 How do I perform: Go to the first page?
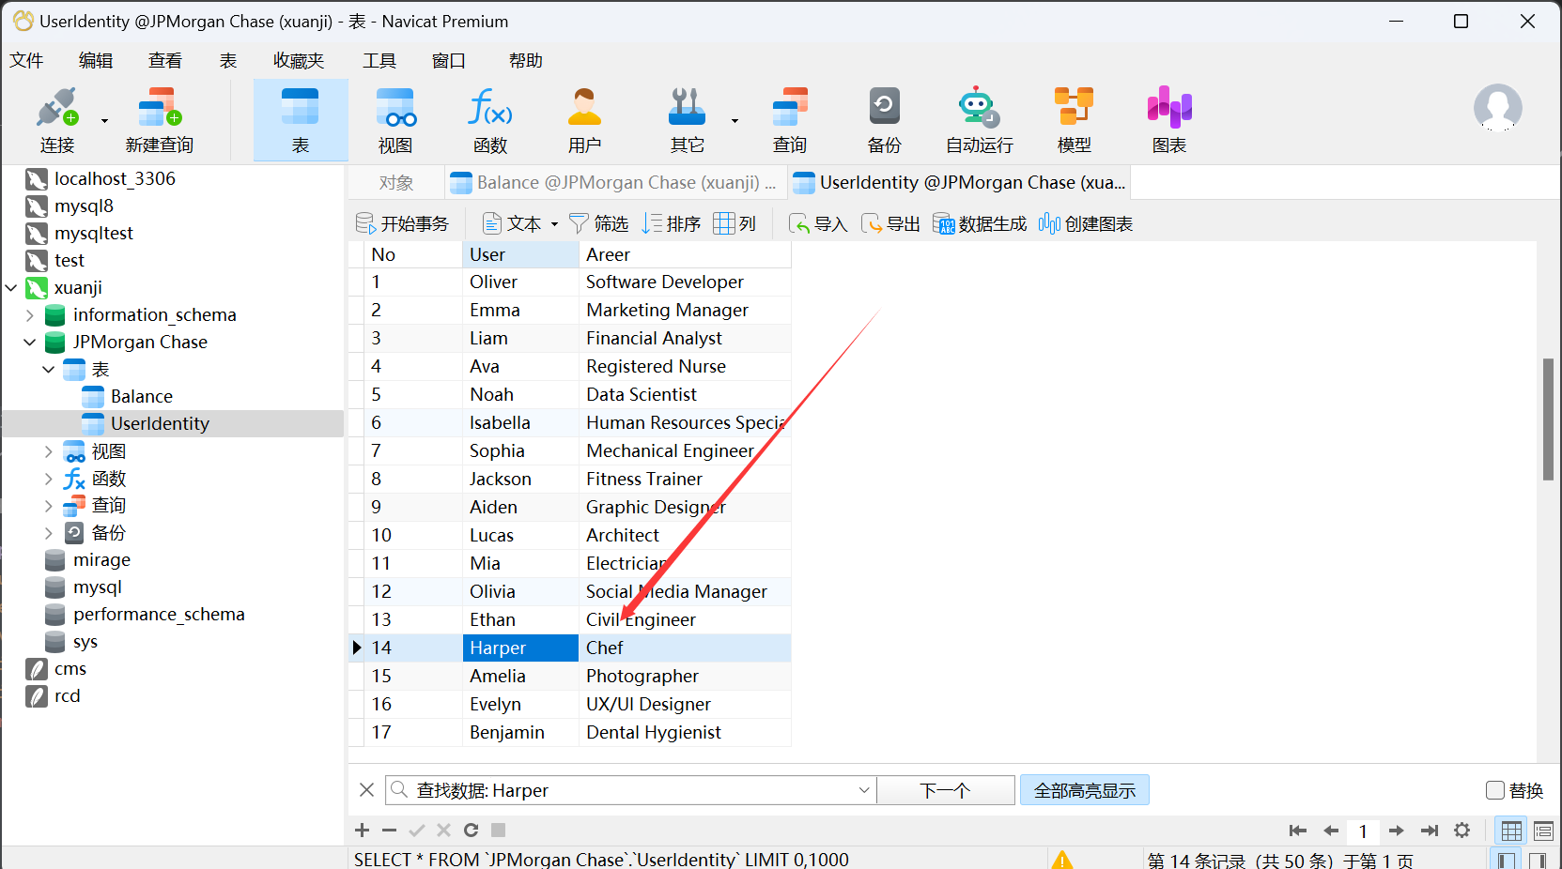(1298, 830)
